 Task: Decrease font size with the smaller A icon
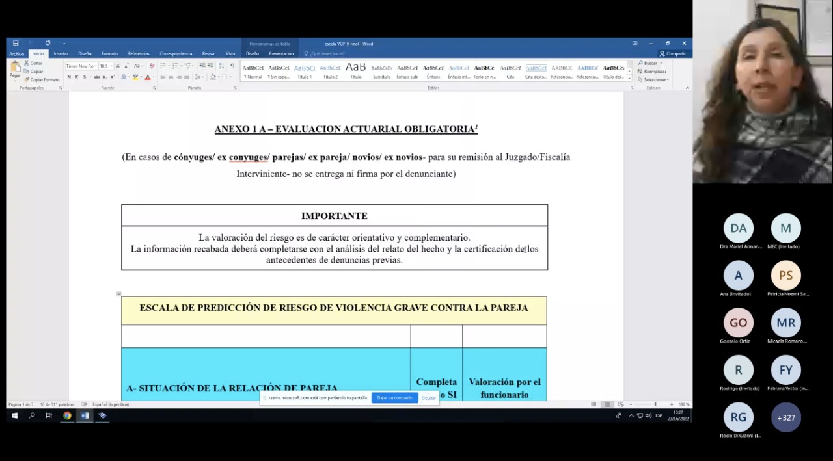click(x=126, y=66)
